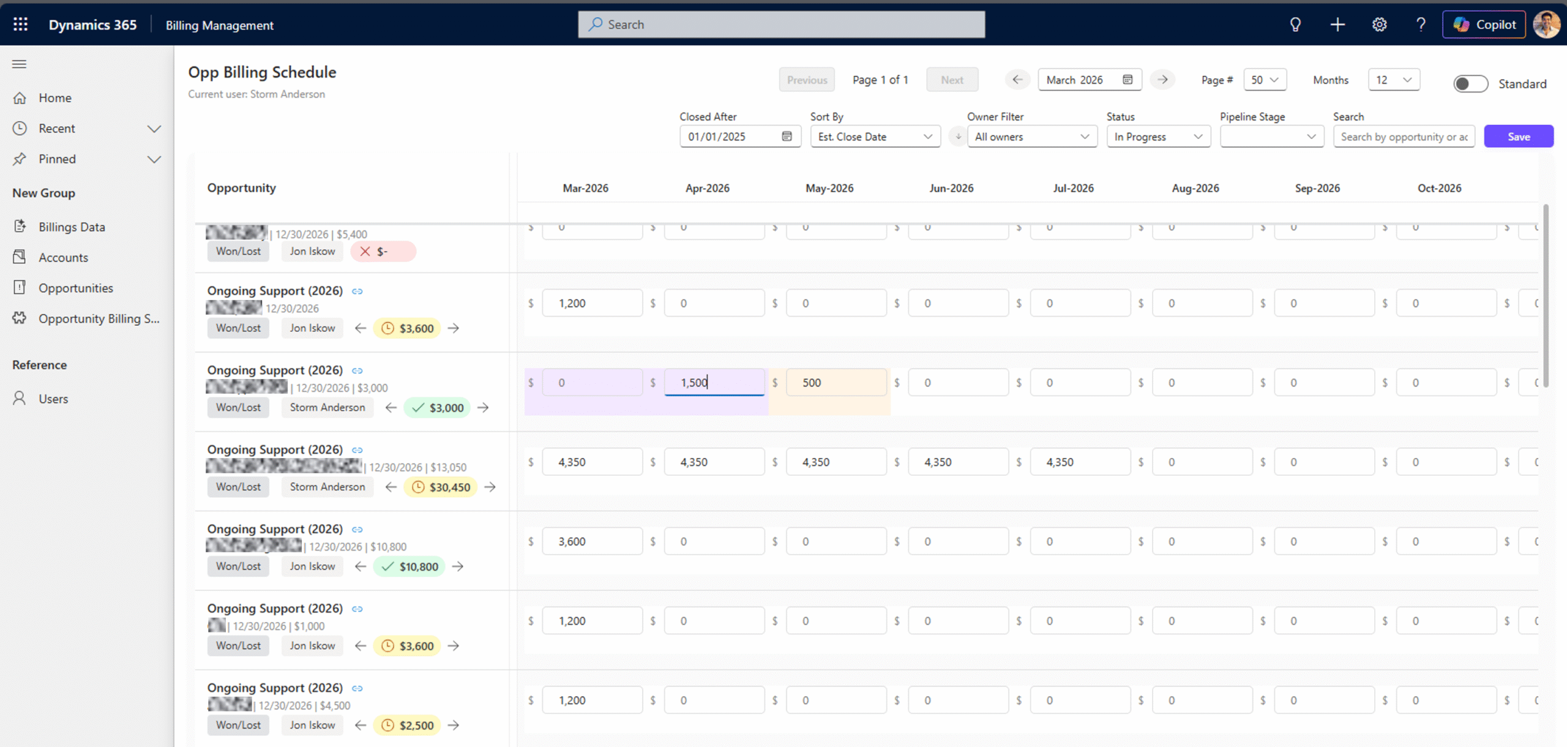This screenshot has height=747, width=1567.
Task: Click the opportunity search input field
Action: [1404, 137]
